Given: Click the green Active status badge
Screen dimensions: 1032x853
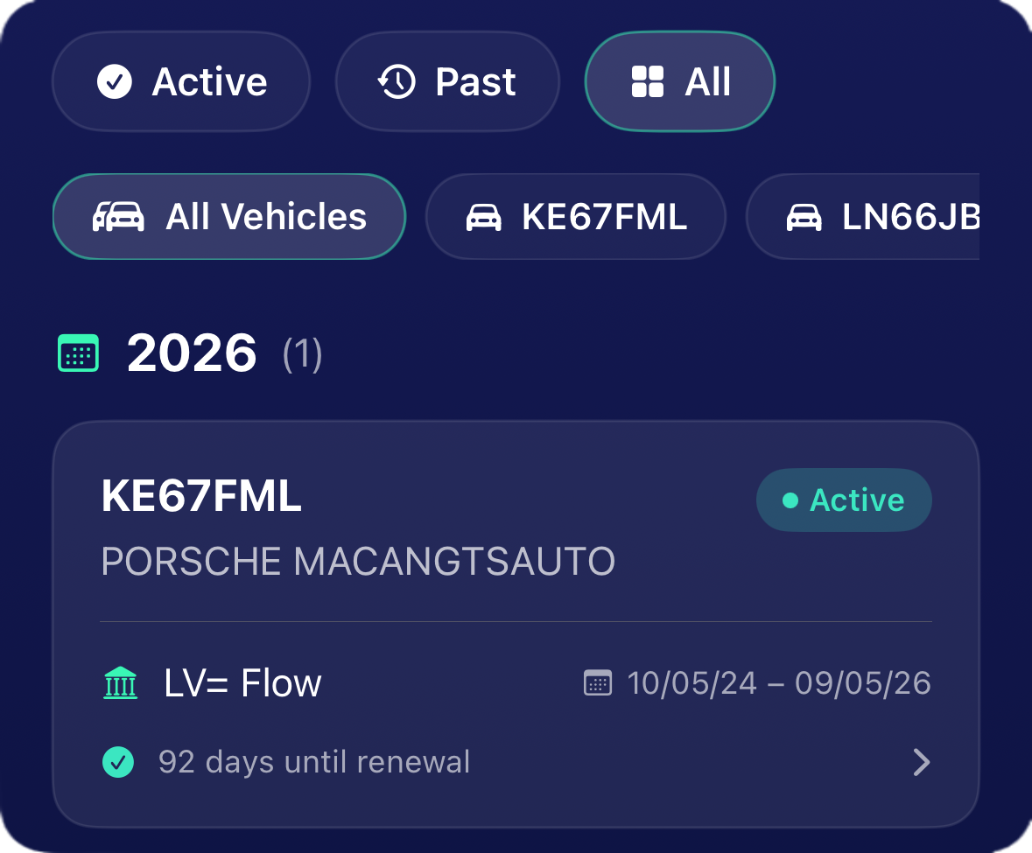Looking at the screenshot, I should coord(844,500).
